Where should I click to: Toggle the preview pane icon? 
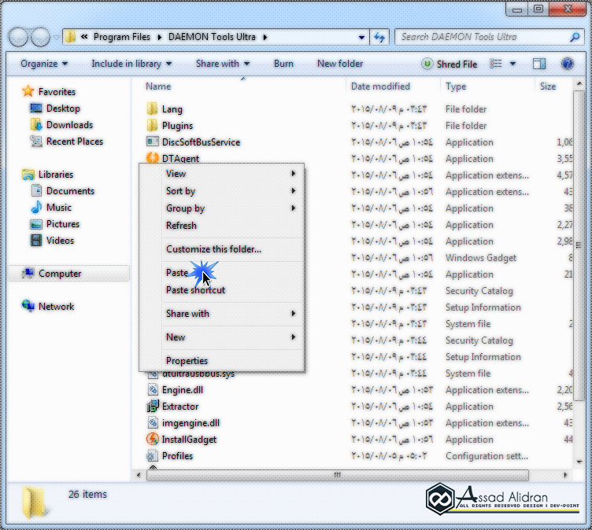point(538,64)
